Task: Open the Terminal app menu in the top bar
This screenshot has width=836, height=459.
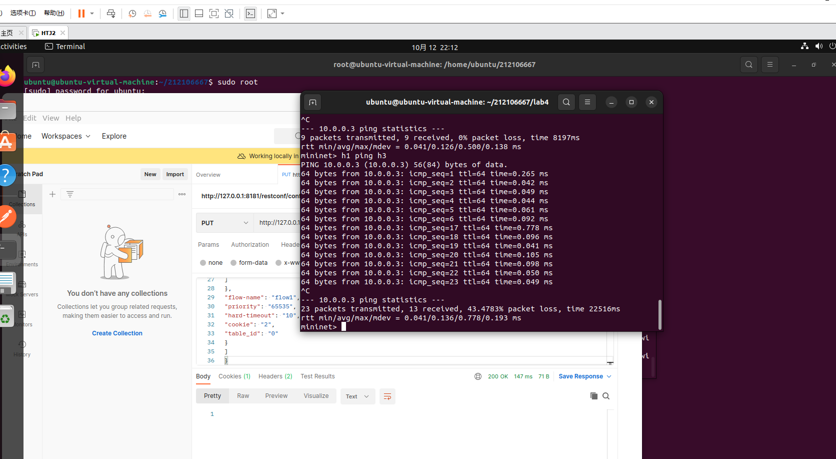Action: [65, 47]
